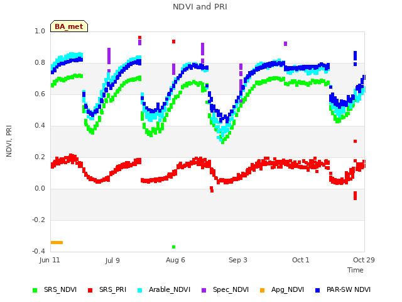The width and height of the screenshot is (402, 302).
Task: Click the purple Spec_NDVI legend swatch
Action: point(204,291)
